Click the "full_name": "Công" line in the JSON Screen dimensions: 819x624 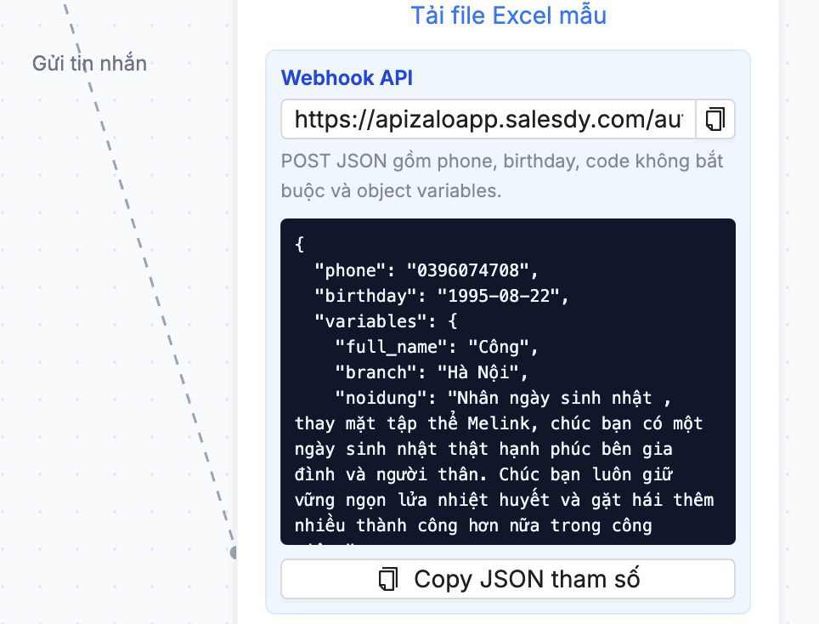coord(436,347)
